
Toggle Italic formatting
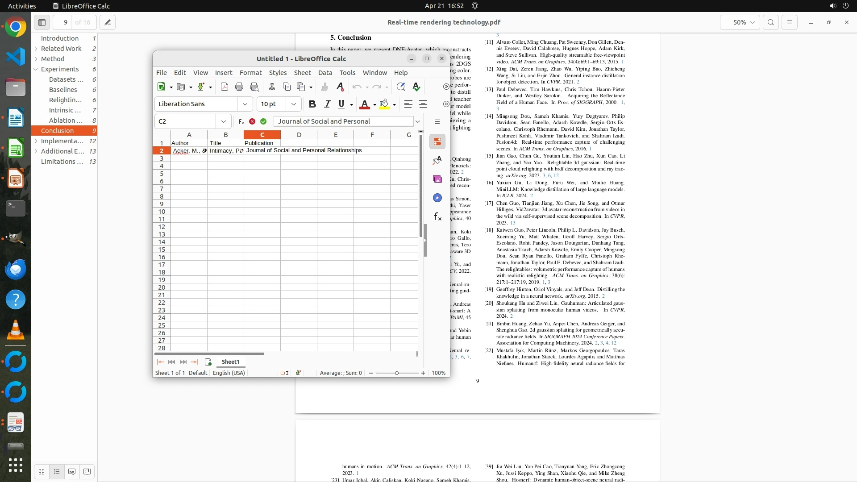pos(327,104)
